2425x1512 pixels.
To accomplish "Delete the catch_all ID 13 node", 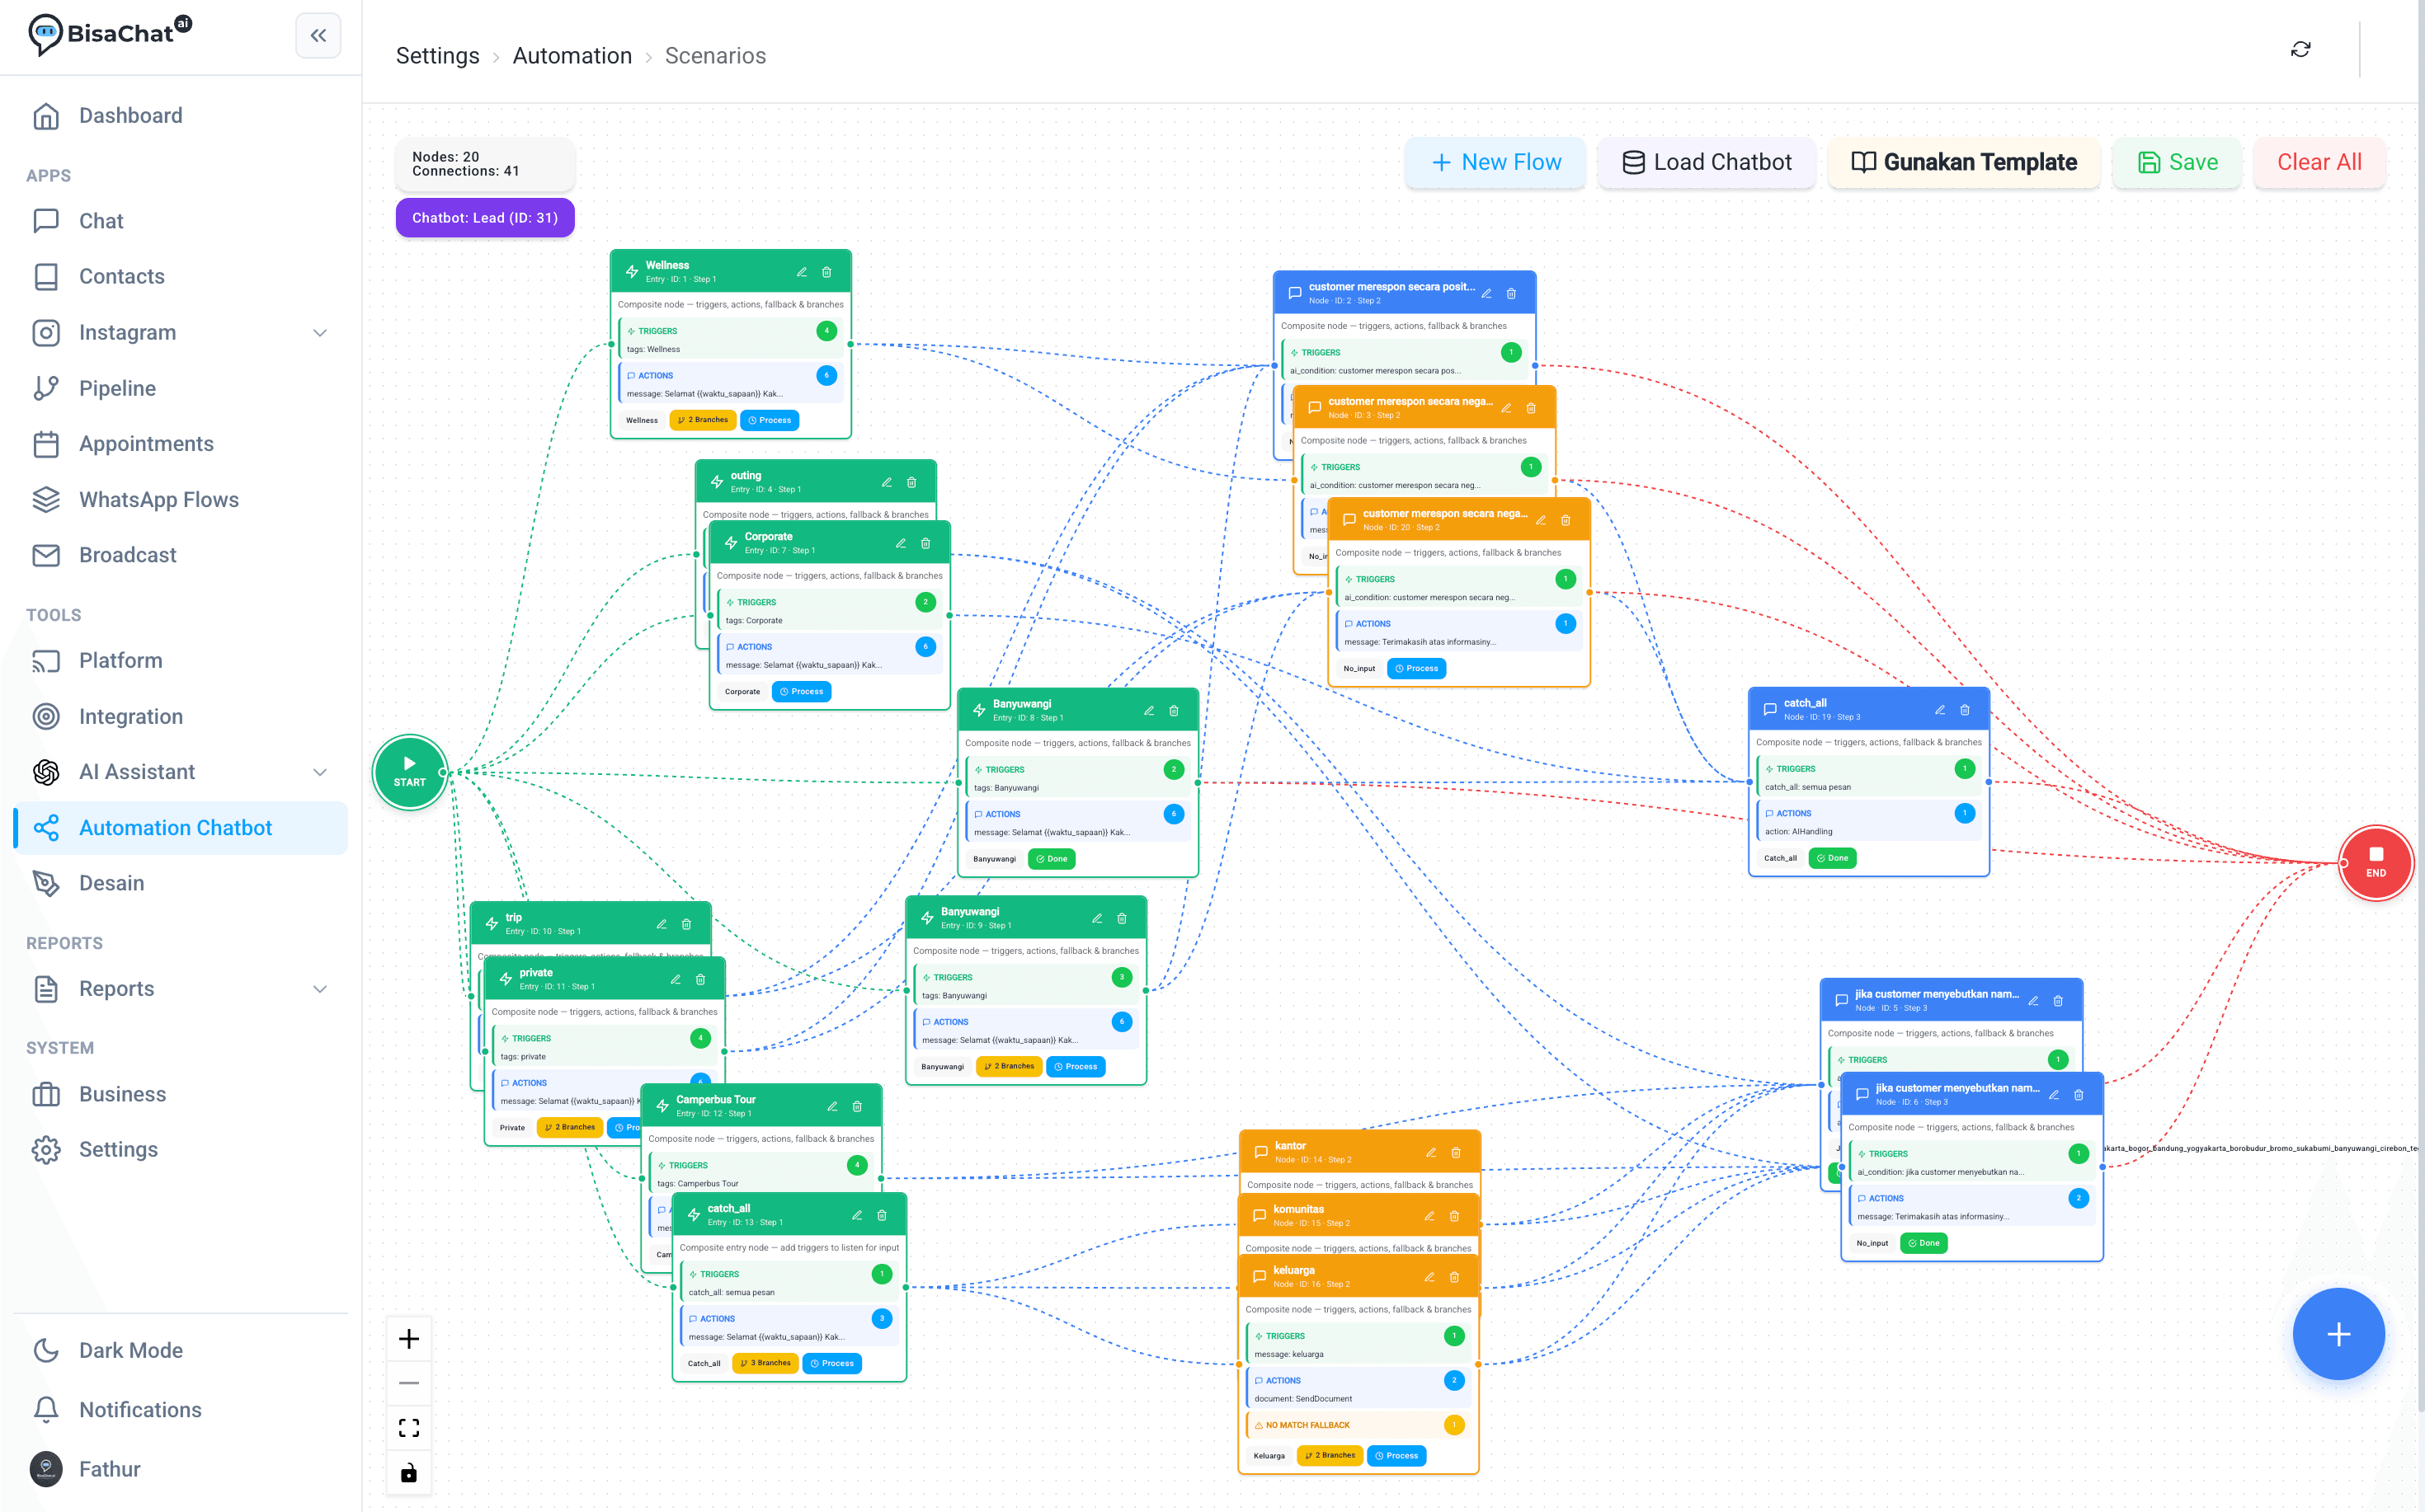I will pyautogui.click(x=882, y=1215).
